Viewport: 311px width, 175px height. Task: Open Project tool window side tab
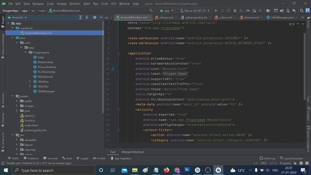coord(3,22)
